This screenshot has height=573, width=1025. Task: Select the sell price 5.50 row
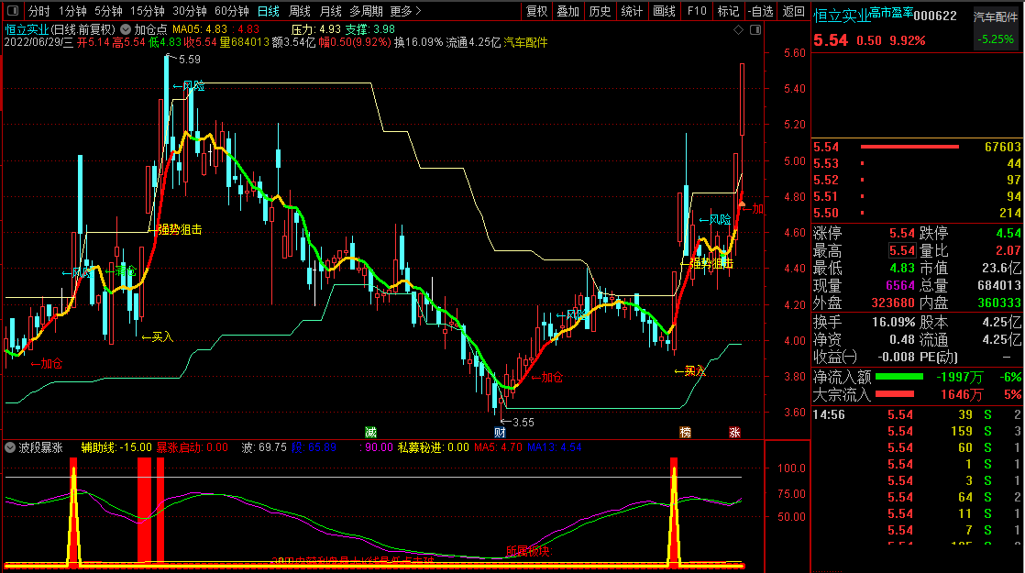pyautogui.click(x=917, y=213)
